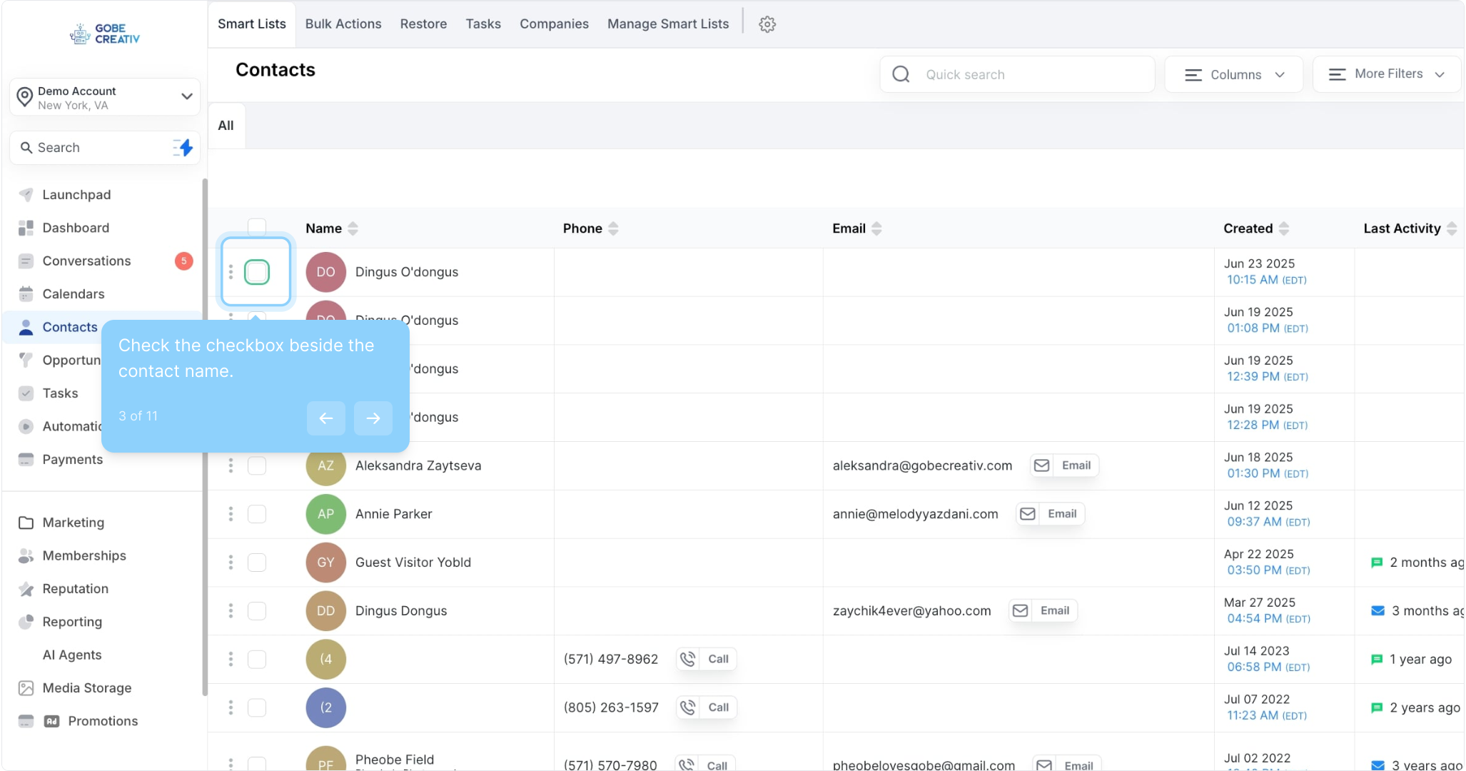Screen dimensions: 1466x771
Task: Go to next tour step arrow
Action: (x=373, y=418)
